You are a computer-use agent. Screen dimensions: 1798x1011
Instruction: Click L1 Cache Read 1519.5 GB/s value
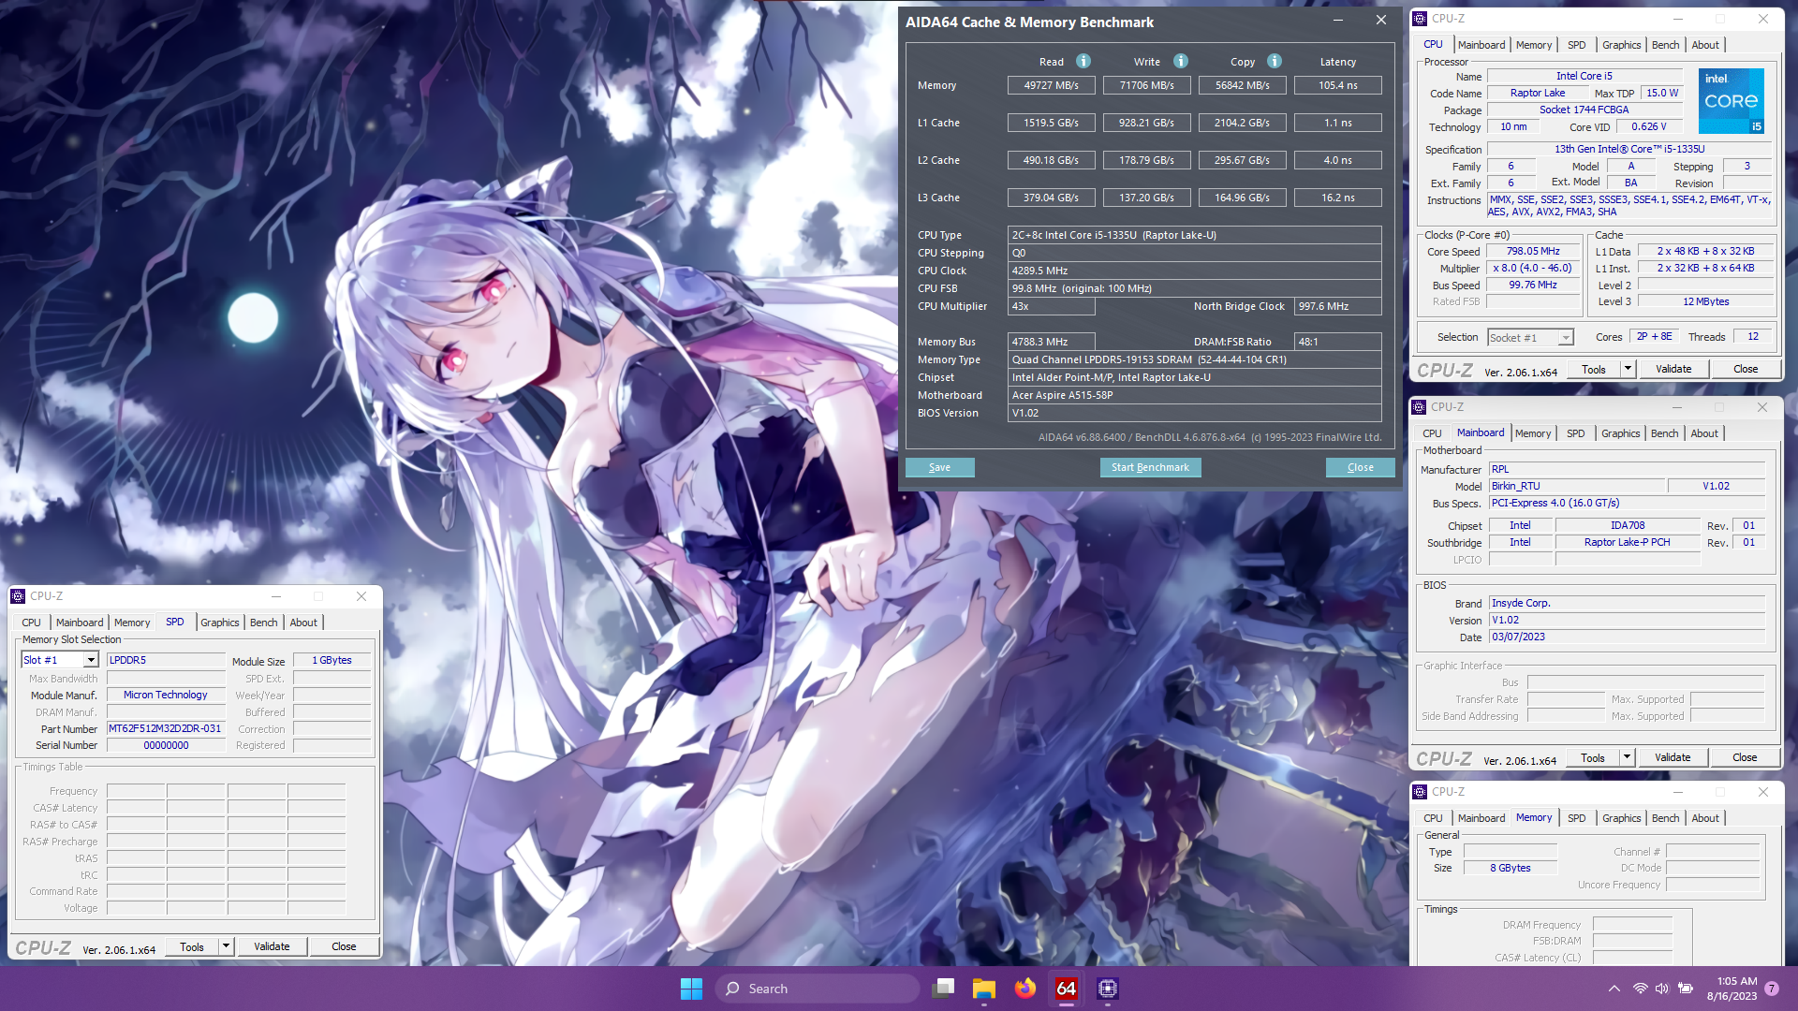pos(1051,123)
